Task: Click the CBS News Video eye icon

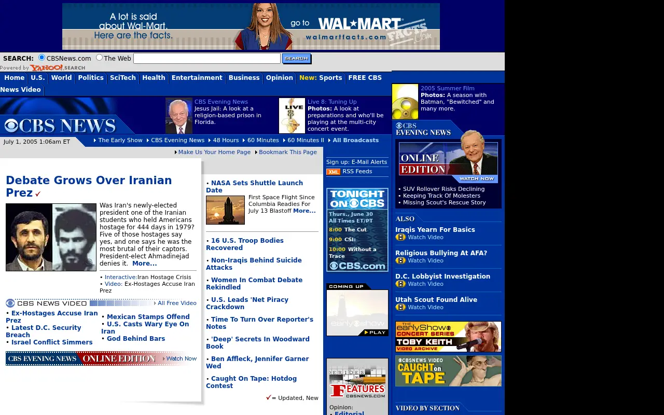Action: point(10,303)
